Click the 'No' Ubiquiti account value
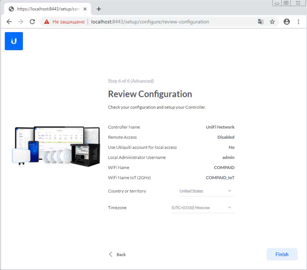This screenshot has height=270, width=307. click(231, 147)
